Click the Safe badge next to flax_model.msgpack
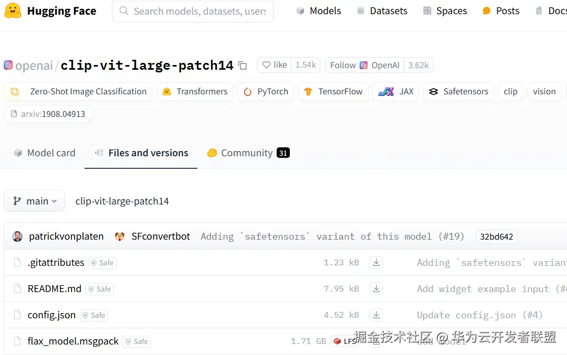 point(136,342)
